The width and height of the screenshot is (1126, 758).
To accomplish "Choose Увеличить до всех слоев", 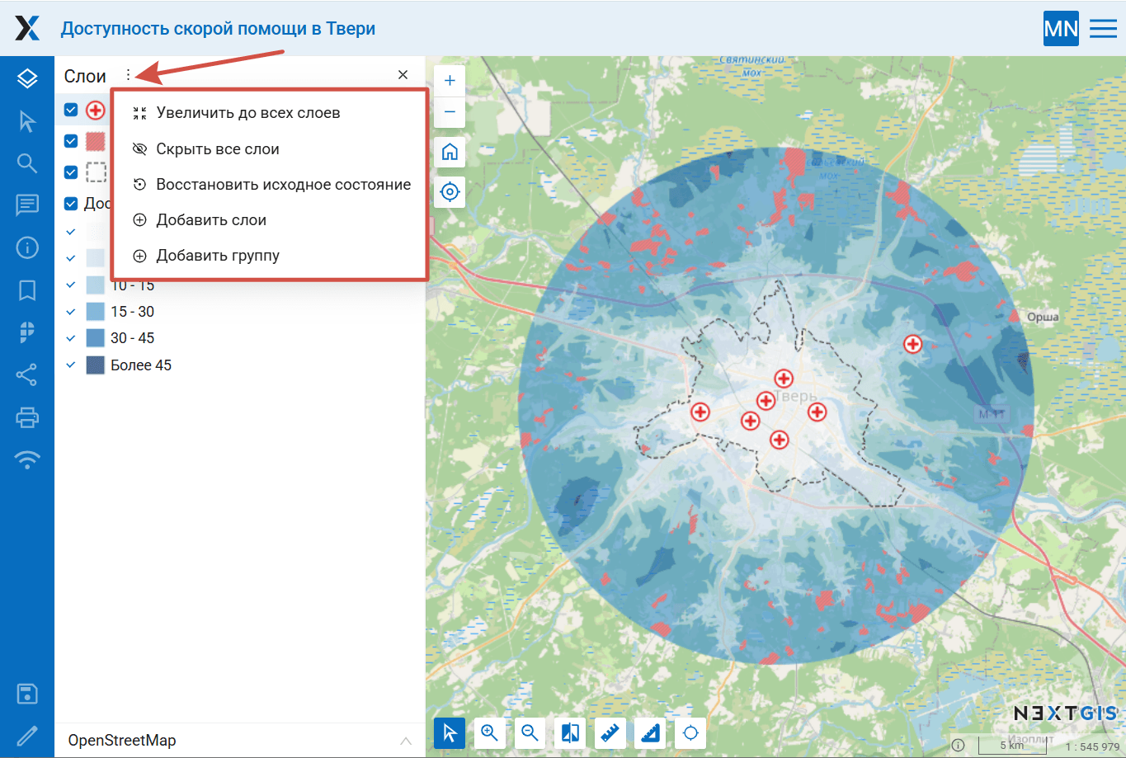I will tap(269, 113).
